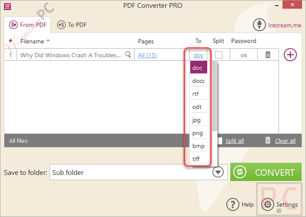The width and height of the screenshot is (306, 217).
Task: Pick png in the format dropdown
Action: coord(198,132)
